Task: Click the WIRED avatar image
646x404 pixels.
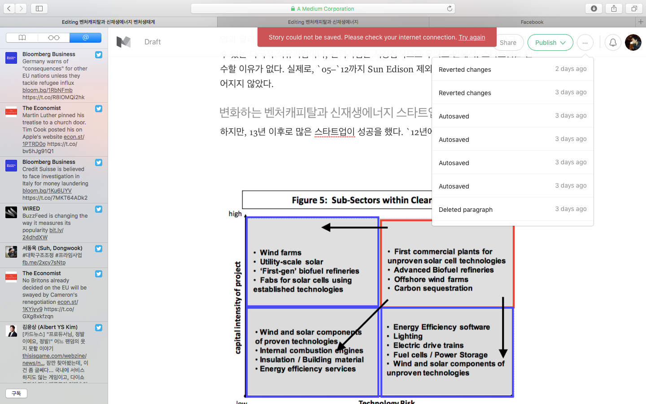Action: point(11,212)
